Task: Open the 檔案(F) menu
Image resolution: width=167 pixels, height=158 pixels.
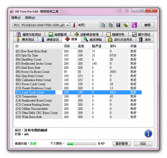Action: pyautogui.click(x=16, y=18)
